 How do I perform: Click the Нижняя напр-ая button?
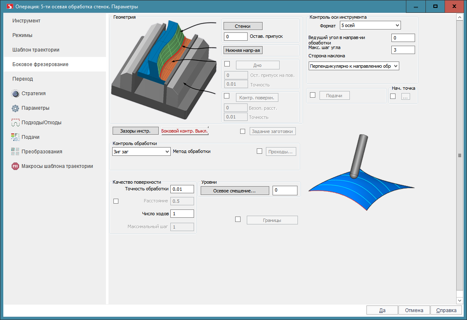click(243, 50)
